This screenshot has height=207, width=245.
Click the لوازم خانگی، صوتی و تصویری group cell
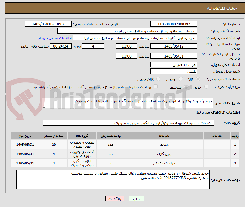82,163
